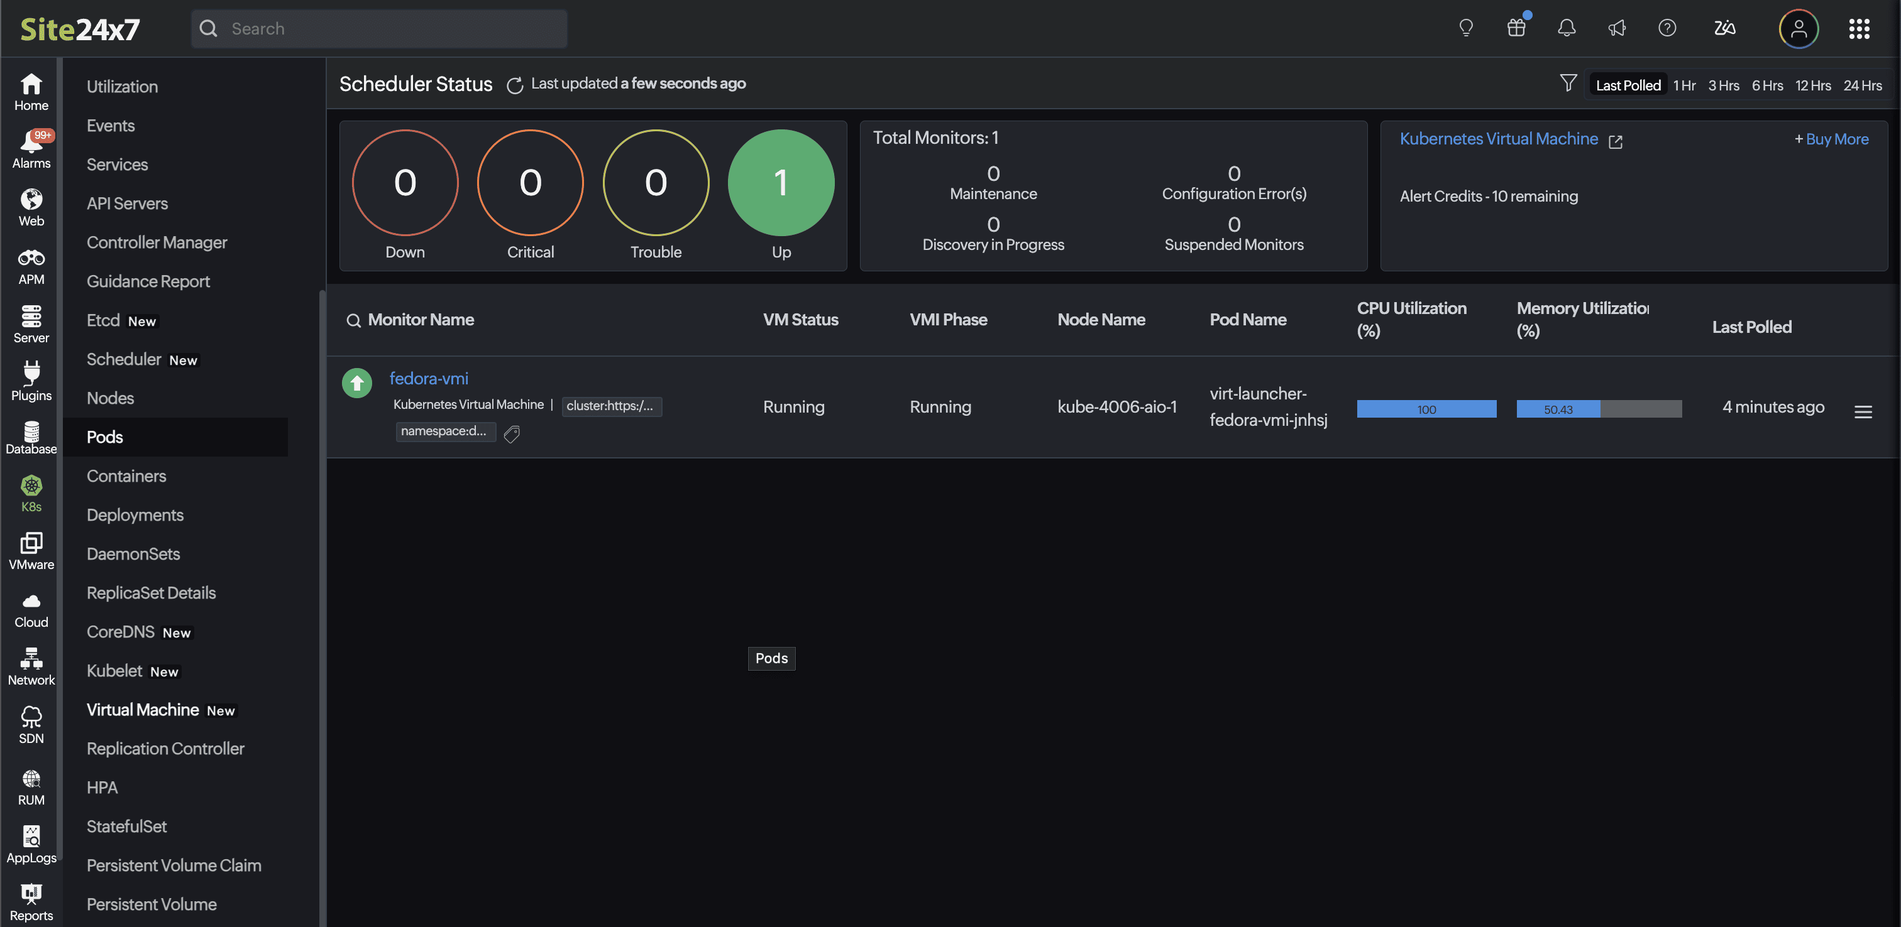Screen dimensions: 1901x927
Task: Click the Site24x7 logo
Action: 80,29
